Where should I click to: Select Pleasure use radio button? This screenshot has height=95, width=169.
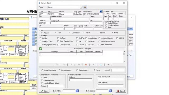coord(42,33)
